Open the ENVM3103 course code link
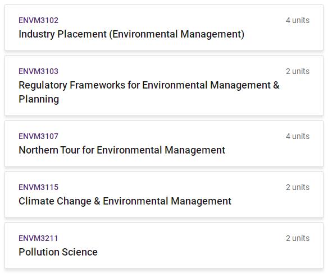The image size is (328, 274). coord(39,71)
